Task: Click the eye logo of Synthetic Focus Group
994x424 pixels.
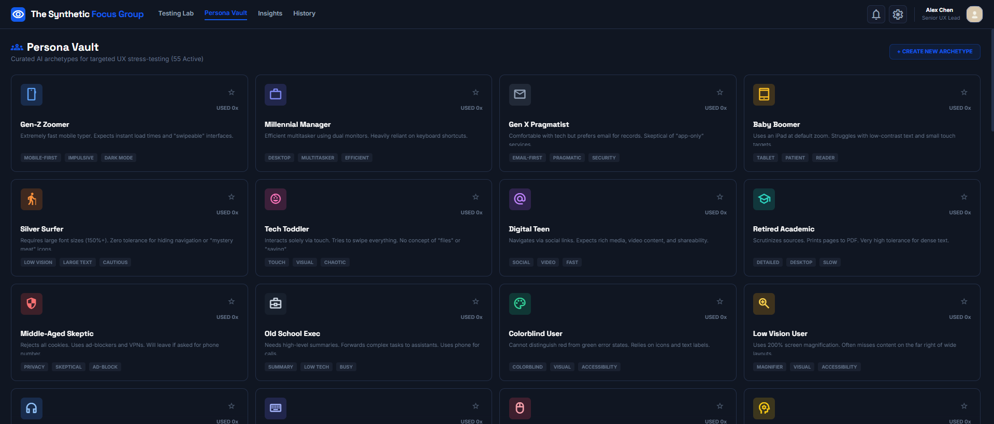Action: pos(18,14)
